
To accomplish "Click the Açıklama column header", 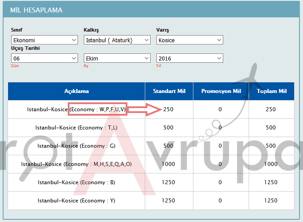I will pos(76,91).
